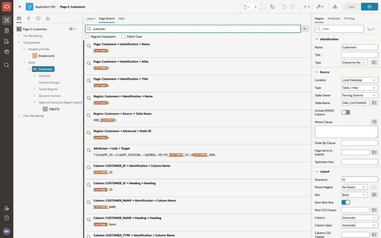
Task: Collapse the Components tree node
Action: tap(19, 42)
